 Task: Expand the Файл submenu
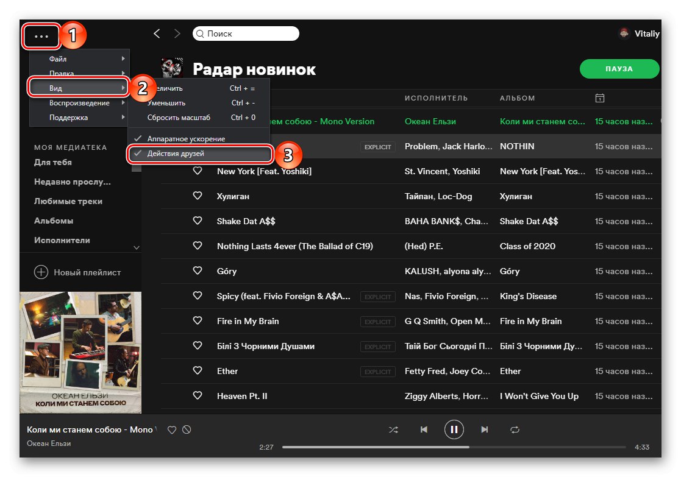(79, 58)
